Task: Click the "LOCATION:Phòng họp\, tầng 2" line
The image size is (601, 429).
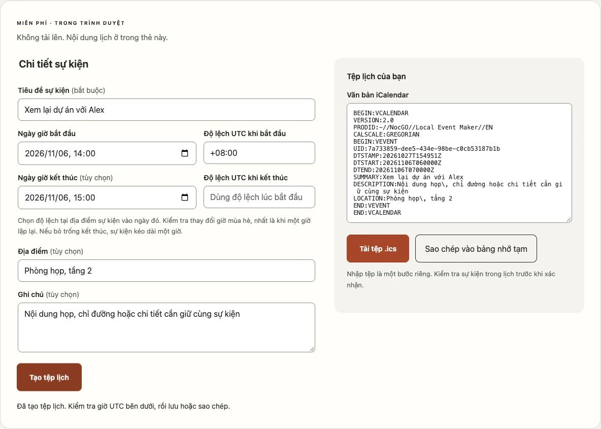Action: tap(403, 199)
